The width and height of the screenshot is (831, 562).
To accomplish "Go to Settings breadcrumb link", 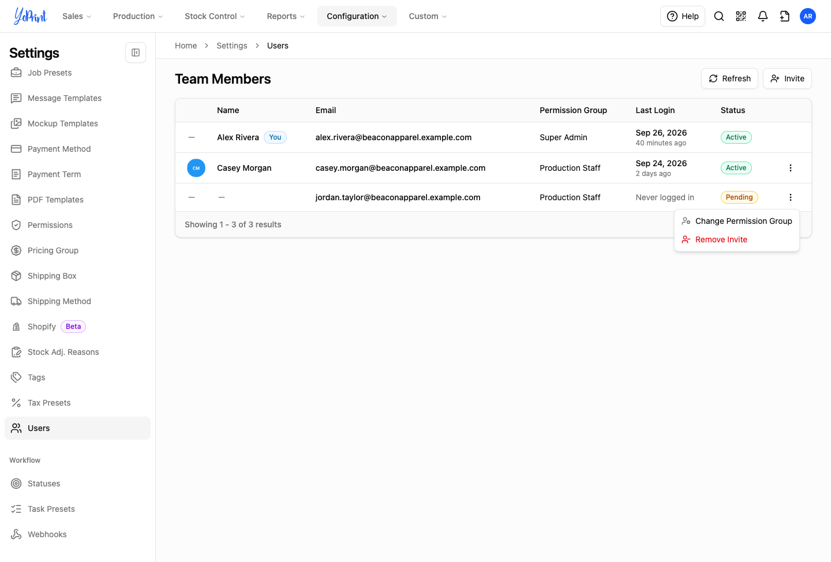I will click(232, 46).
